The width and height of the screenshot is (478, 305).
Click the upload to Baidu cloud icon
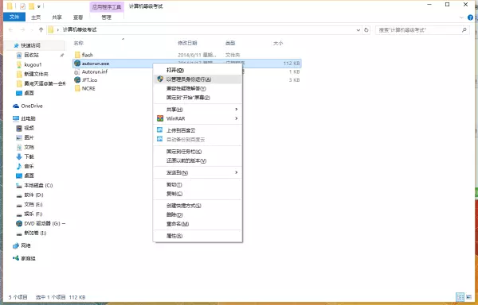pos(160,130)
